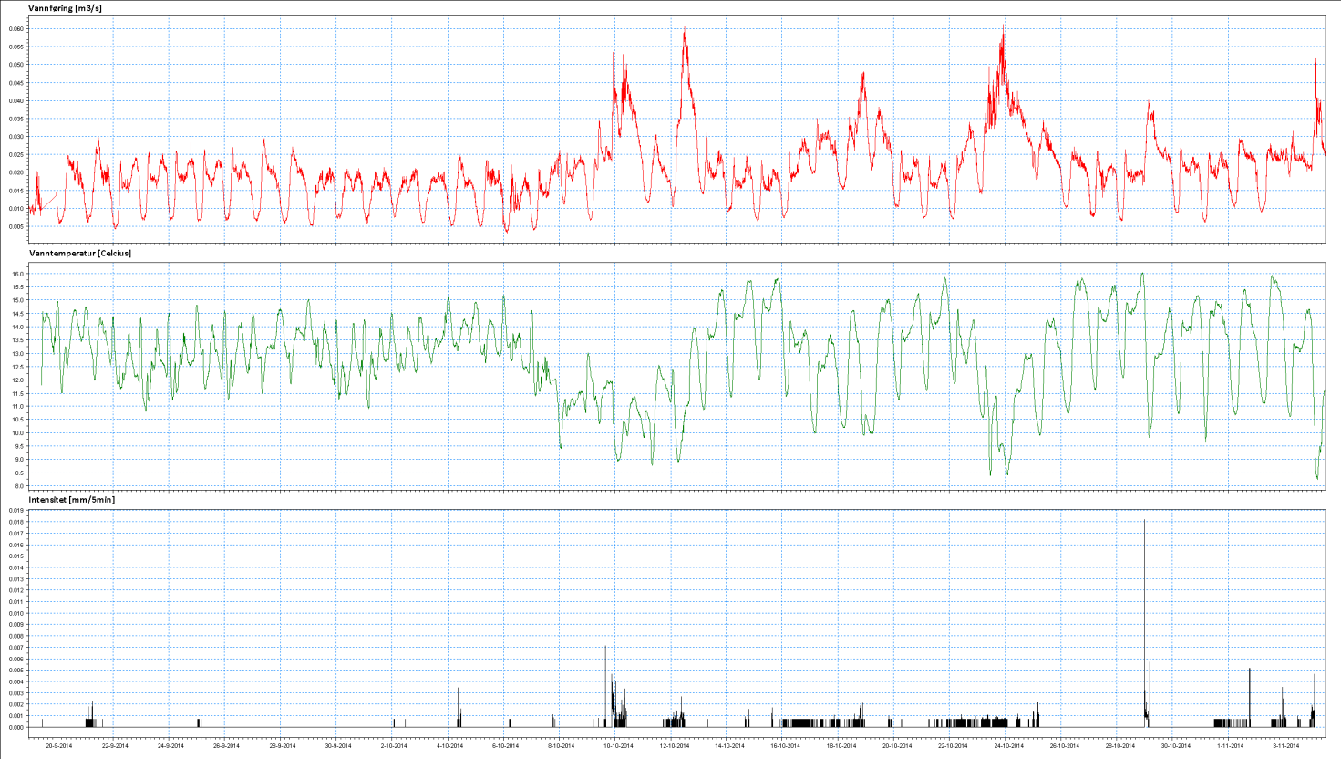Select the 26-10-2014 date label
The width and height of the screenshot is (1341, 759).
point(1064,745)
